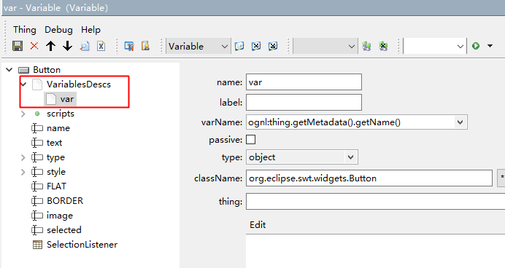Click first X-marked window icon in toolbar
The width and height of the screenshot is (505, 268).
click(x=256, y=46)
